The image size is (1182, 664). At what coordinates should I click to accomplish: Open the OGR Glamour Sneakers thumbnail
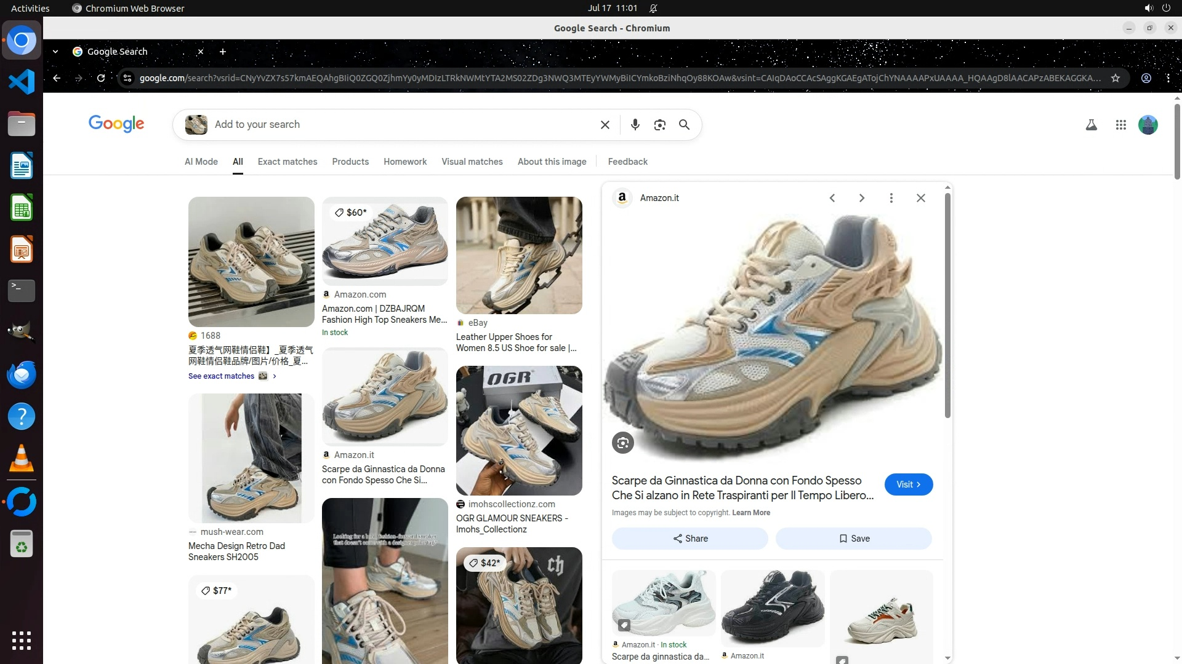[x=518, y=430]
